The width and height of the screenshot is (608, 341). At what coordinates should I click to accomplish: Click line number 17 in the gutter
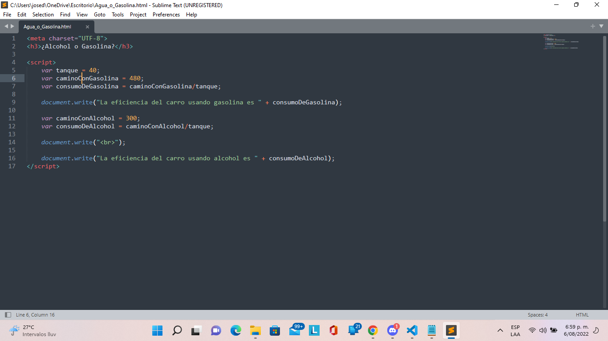pyautogui.click(x=11, y=166)
